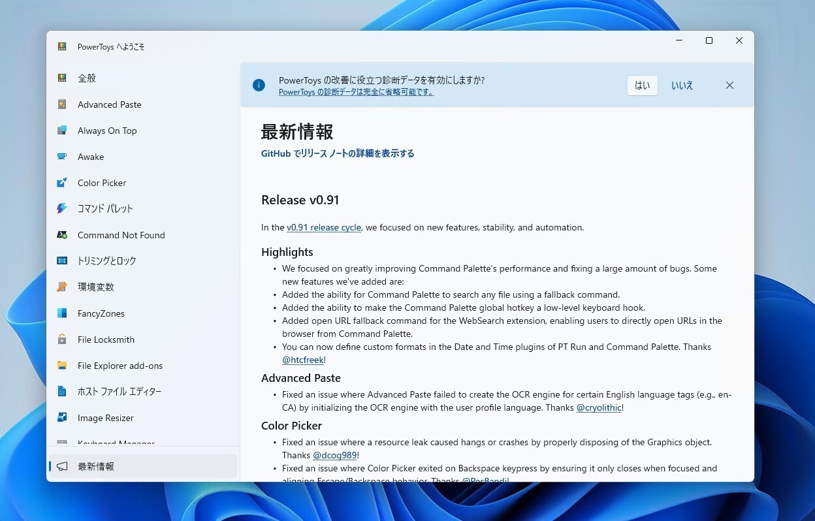Click the 環境変数 sidebar icon

pyautogui.click(x=62, y=287)
